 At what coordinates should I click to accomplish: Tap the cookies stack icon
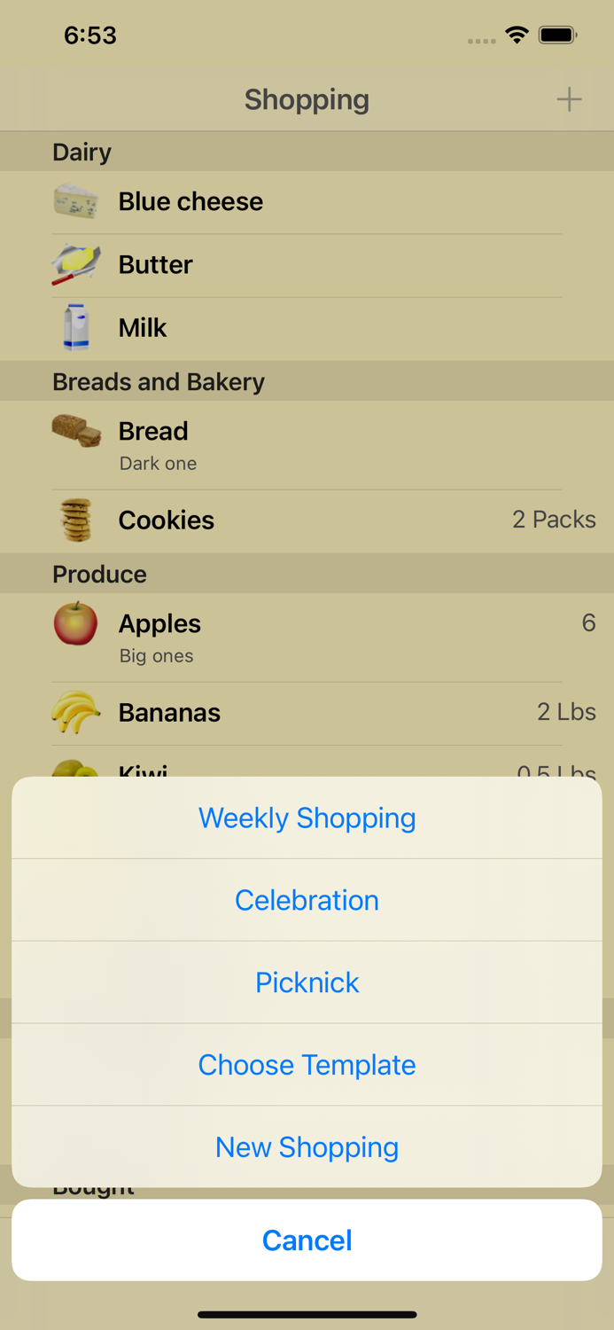75,520
